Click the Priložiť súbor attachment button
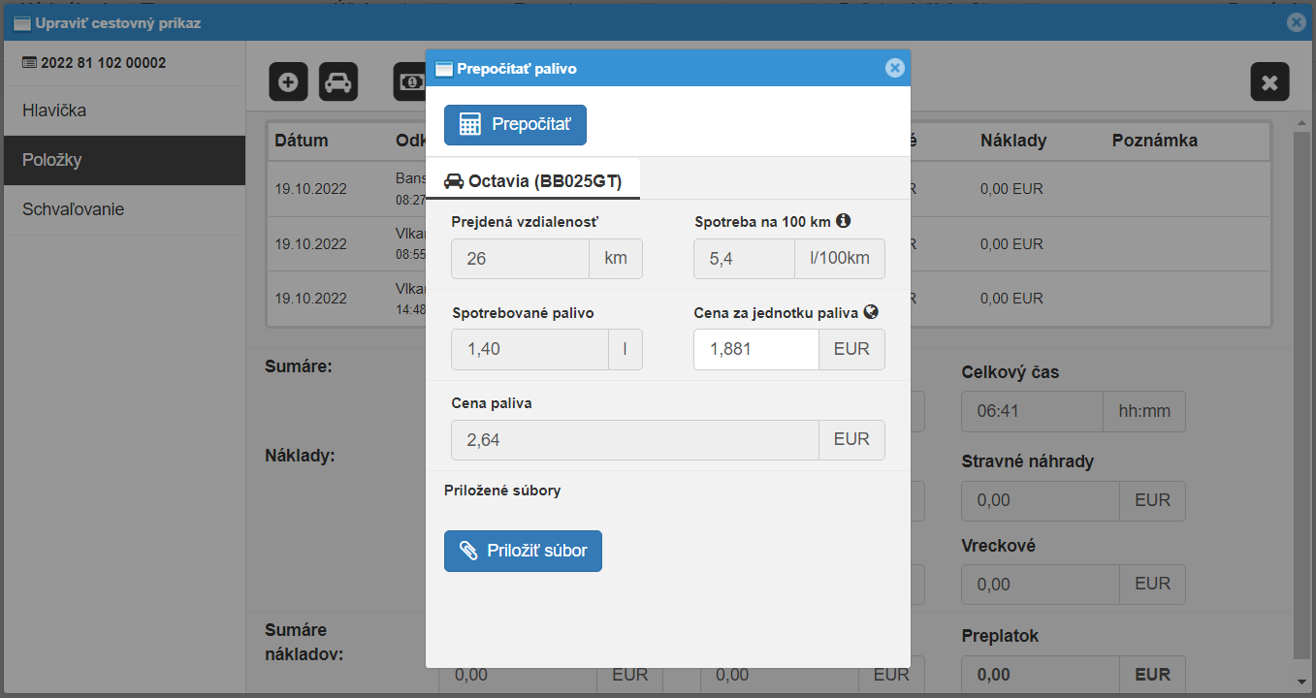The image size is (1316, 698). click(523, 551)
